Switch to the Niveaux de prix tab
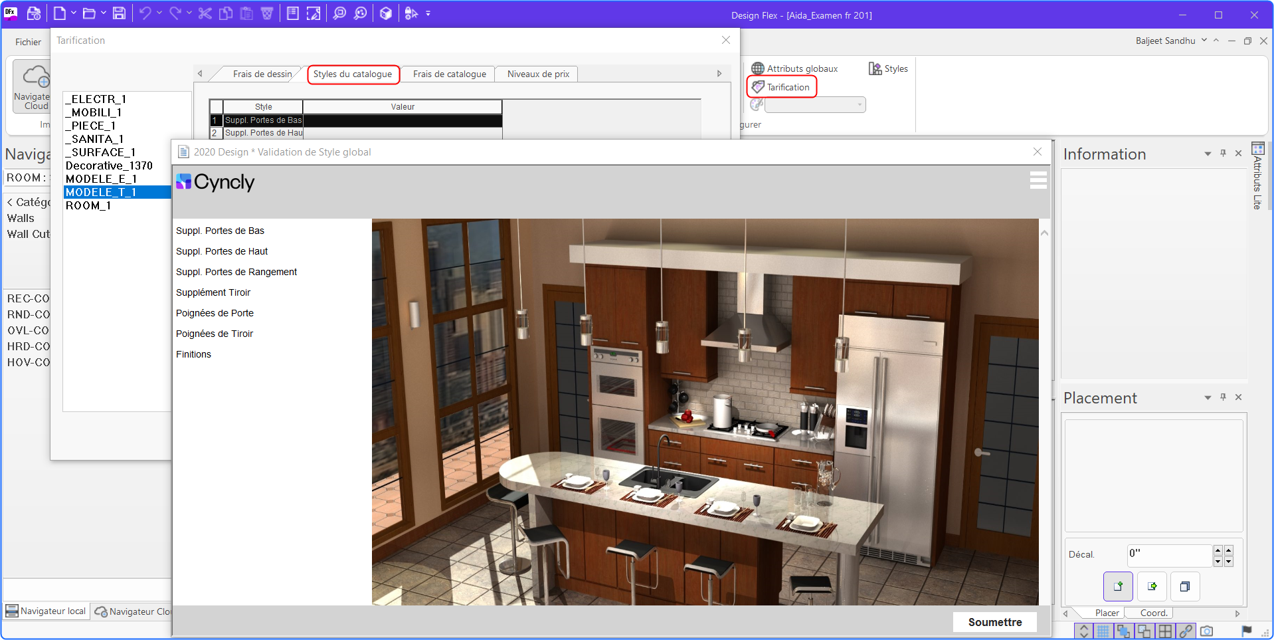This screenshot has width=1274, height=640. coord(539,74)
